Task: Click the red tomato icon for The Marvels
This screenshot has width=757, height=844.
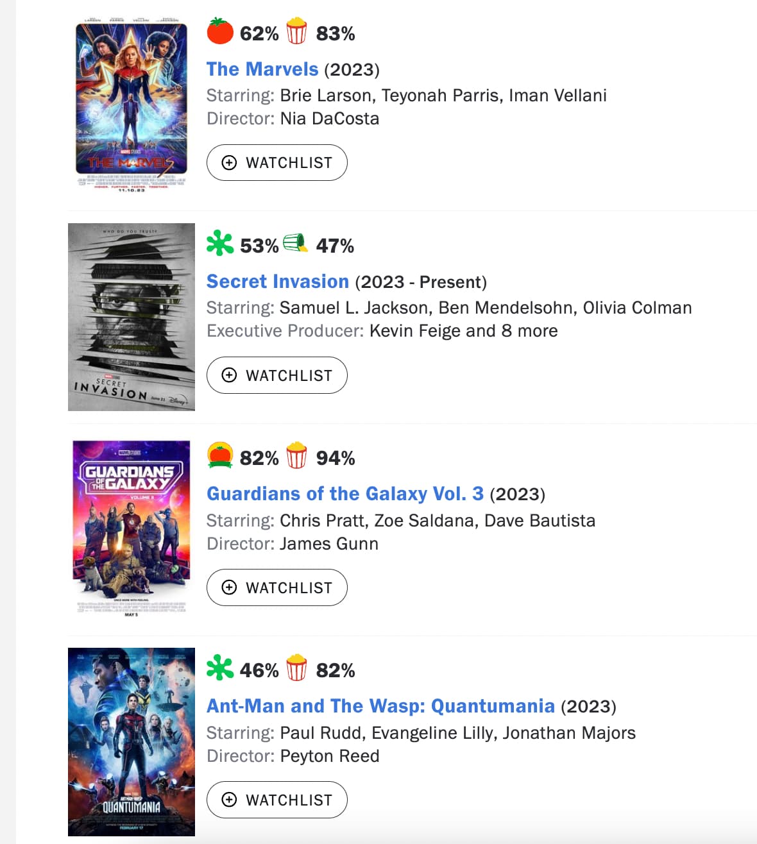Action: [220, 31]
